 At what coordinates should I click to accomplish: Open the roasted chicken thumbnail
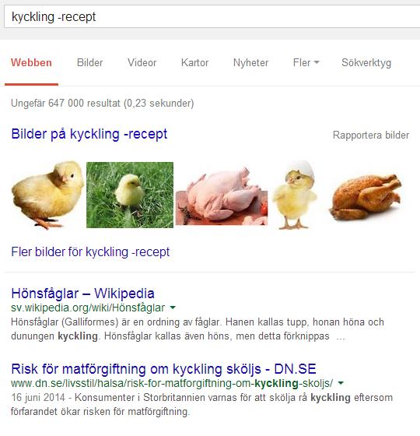point(366,197)
